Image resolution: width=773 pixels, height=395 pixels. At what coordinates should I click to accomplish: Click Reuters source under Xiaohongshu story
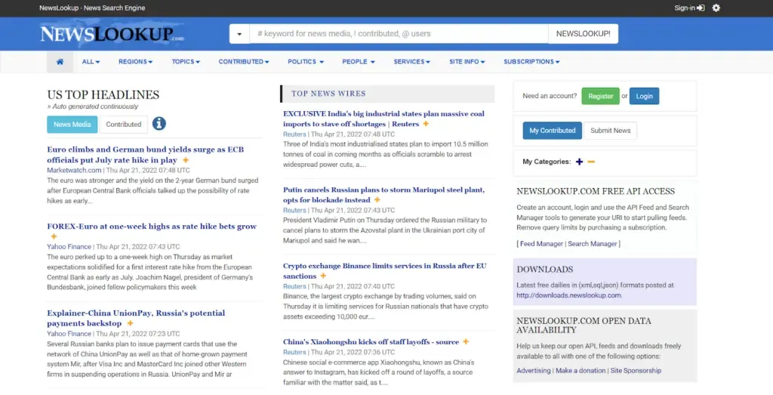(x=294, y=352)
